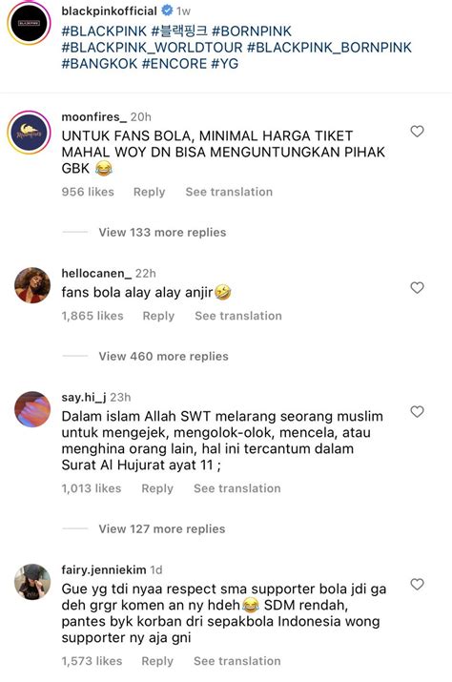Heart the fairy.jenniekim comment

[417, 584]
